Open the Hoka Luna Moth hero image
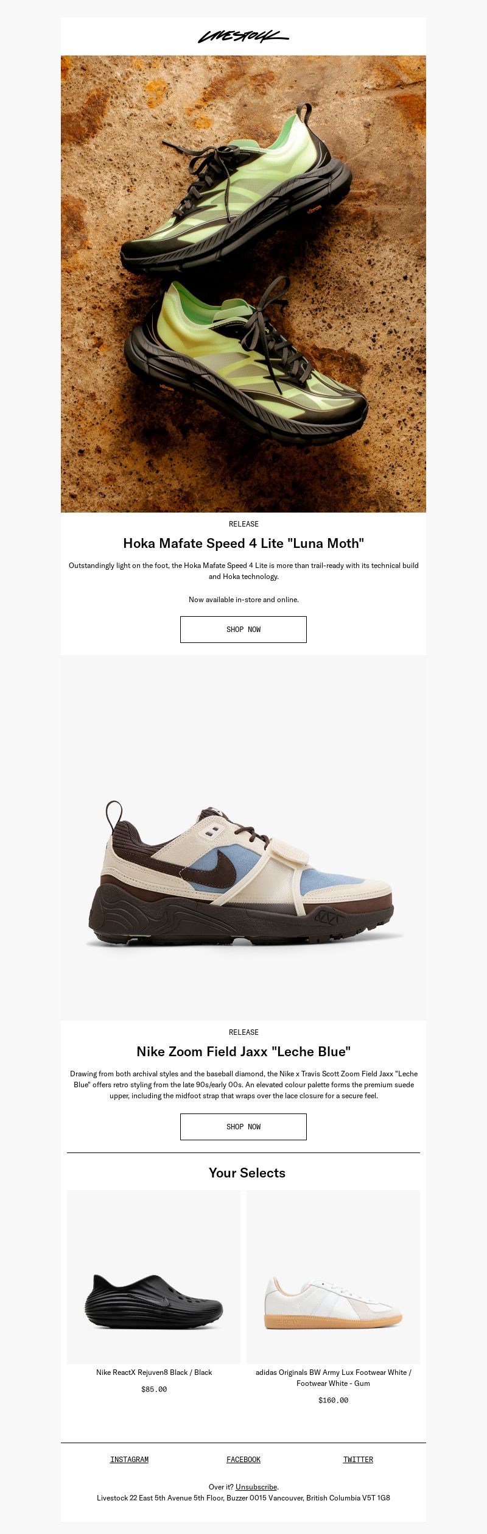487x1534 pixels. coord(243,284)
